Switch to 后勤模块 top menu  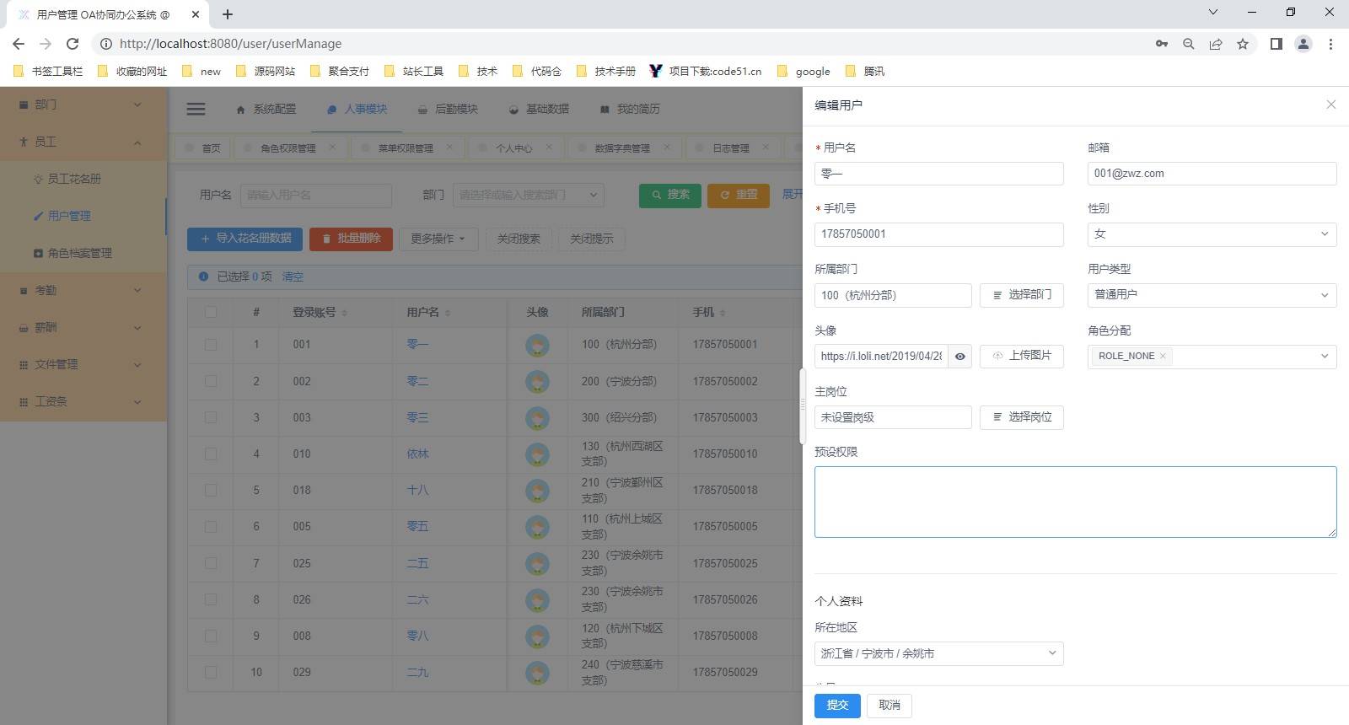448,109
